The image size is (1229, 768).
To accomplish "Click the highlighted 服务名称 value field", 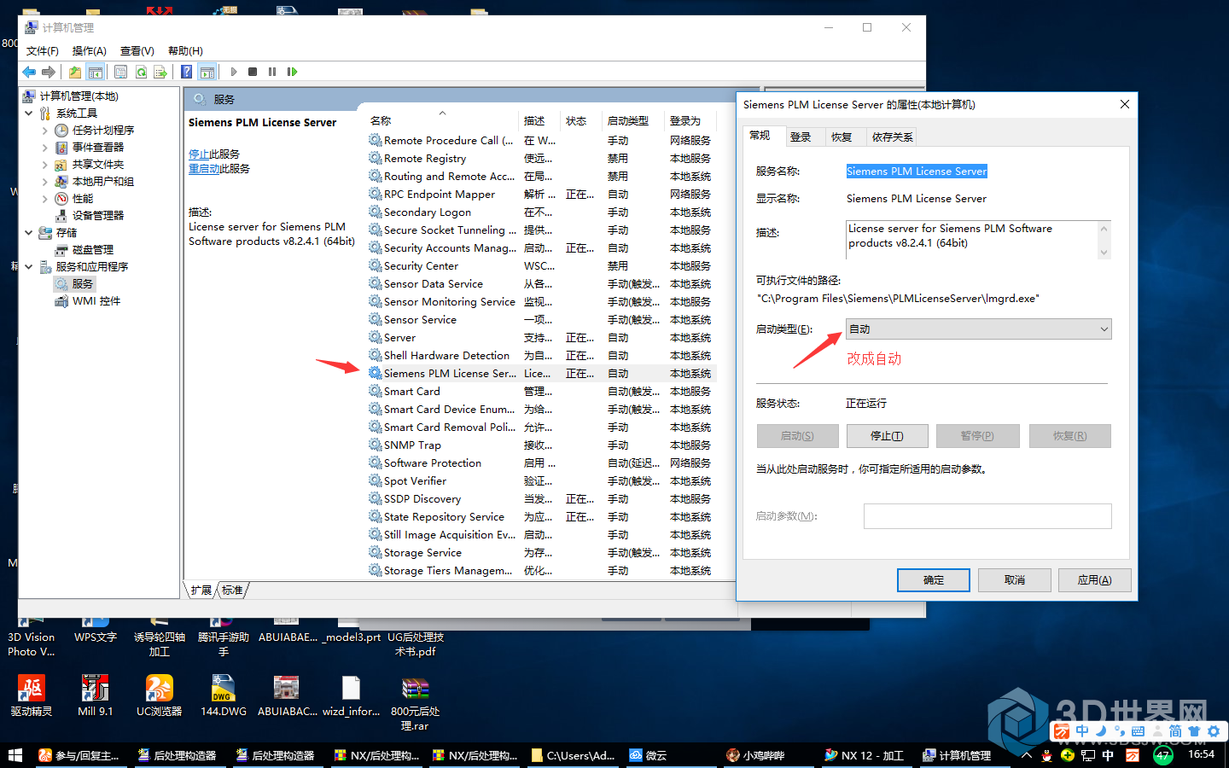I will 917,172.
